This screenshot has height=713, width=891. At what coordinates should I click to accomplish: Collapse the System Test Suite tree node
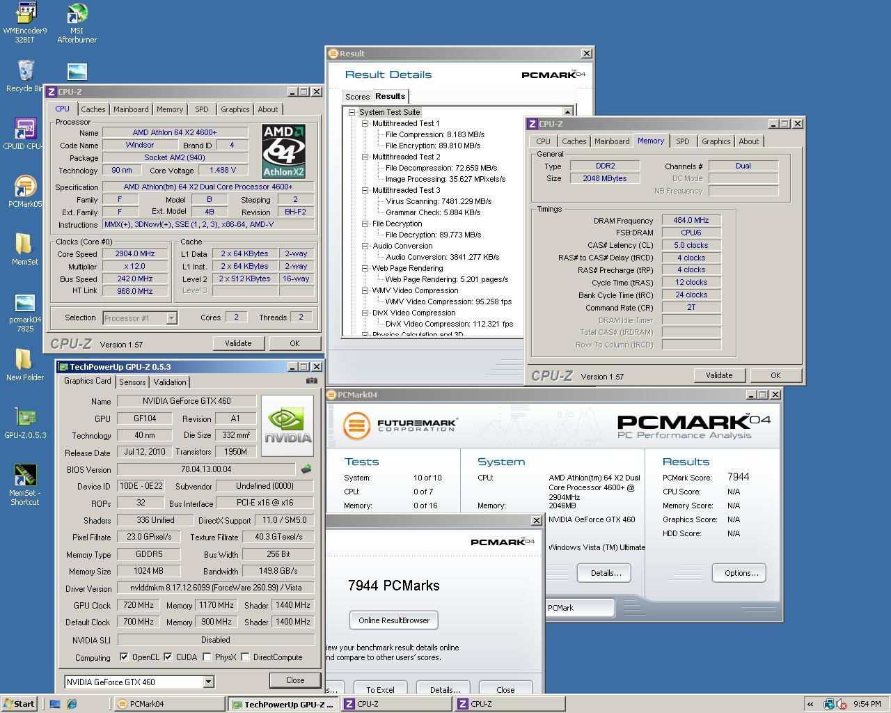click(352, 112)
